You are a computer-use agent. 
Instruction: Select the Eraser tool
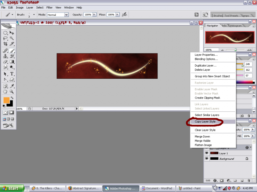pyautogui.click(x=5, y=62)
